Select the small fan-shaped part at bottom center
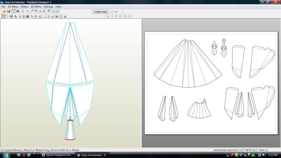This screenshot has width=281, height=158. click(199, 109)
